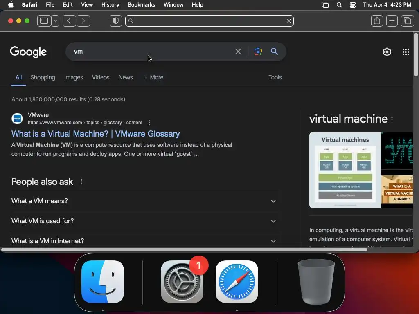419x314 pixels.
Task: Click the About 1,850,000,000 results text
Action: tap(68, 99)
